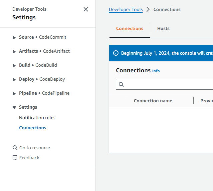Focus the connections search input field
Image resolution: width=213 pixels, height=191 pixels.
click(x=164, y=84)
